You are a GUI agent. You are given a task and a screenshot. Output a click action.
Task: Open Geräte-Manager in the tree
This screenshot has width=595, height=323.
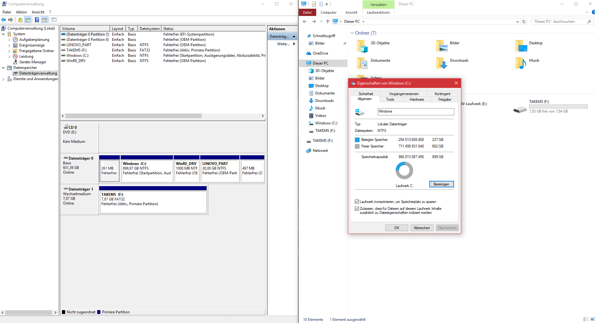pyautogui.click(x=33, y=62)
